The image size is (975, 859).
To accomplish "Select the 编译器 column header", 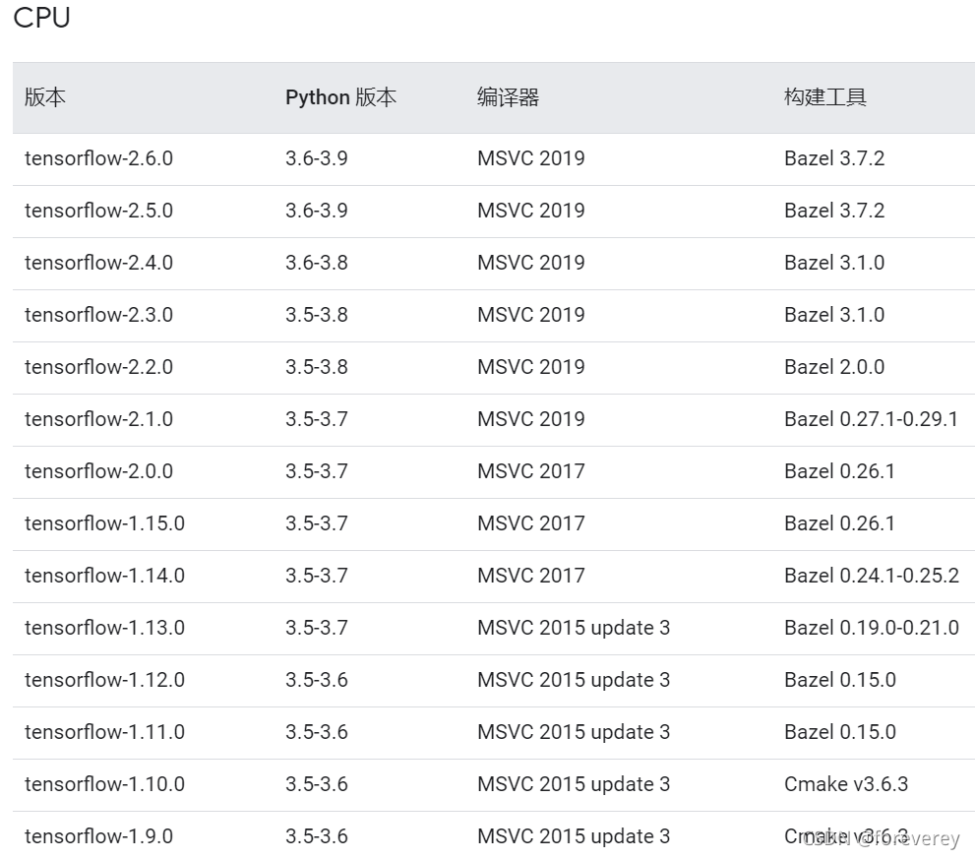I will click(508, 97).
